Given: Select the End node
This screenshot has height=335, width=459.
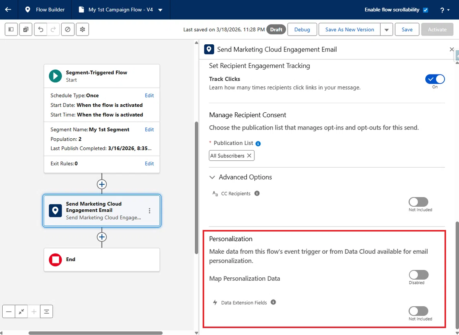Looking at the screenshot, I should 102,260.
